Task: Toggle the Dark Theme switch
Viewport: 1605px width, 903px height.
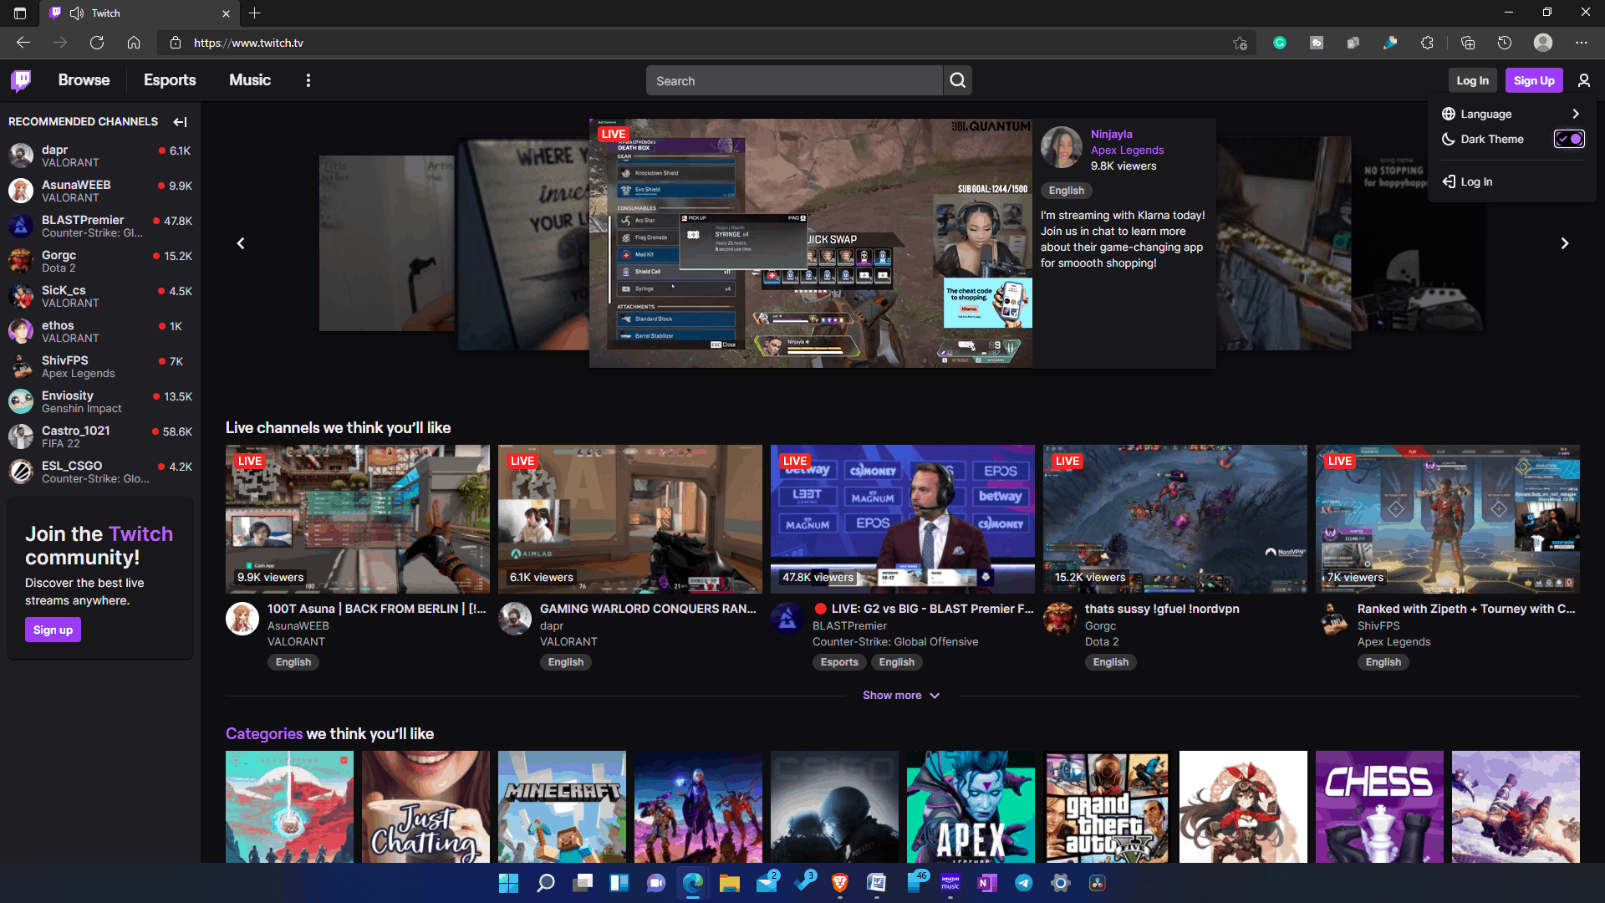Action: tap(1569, 139)
